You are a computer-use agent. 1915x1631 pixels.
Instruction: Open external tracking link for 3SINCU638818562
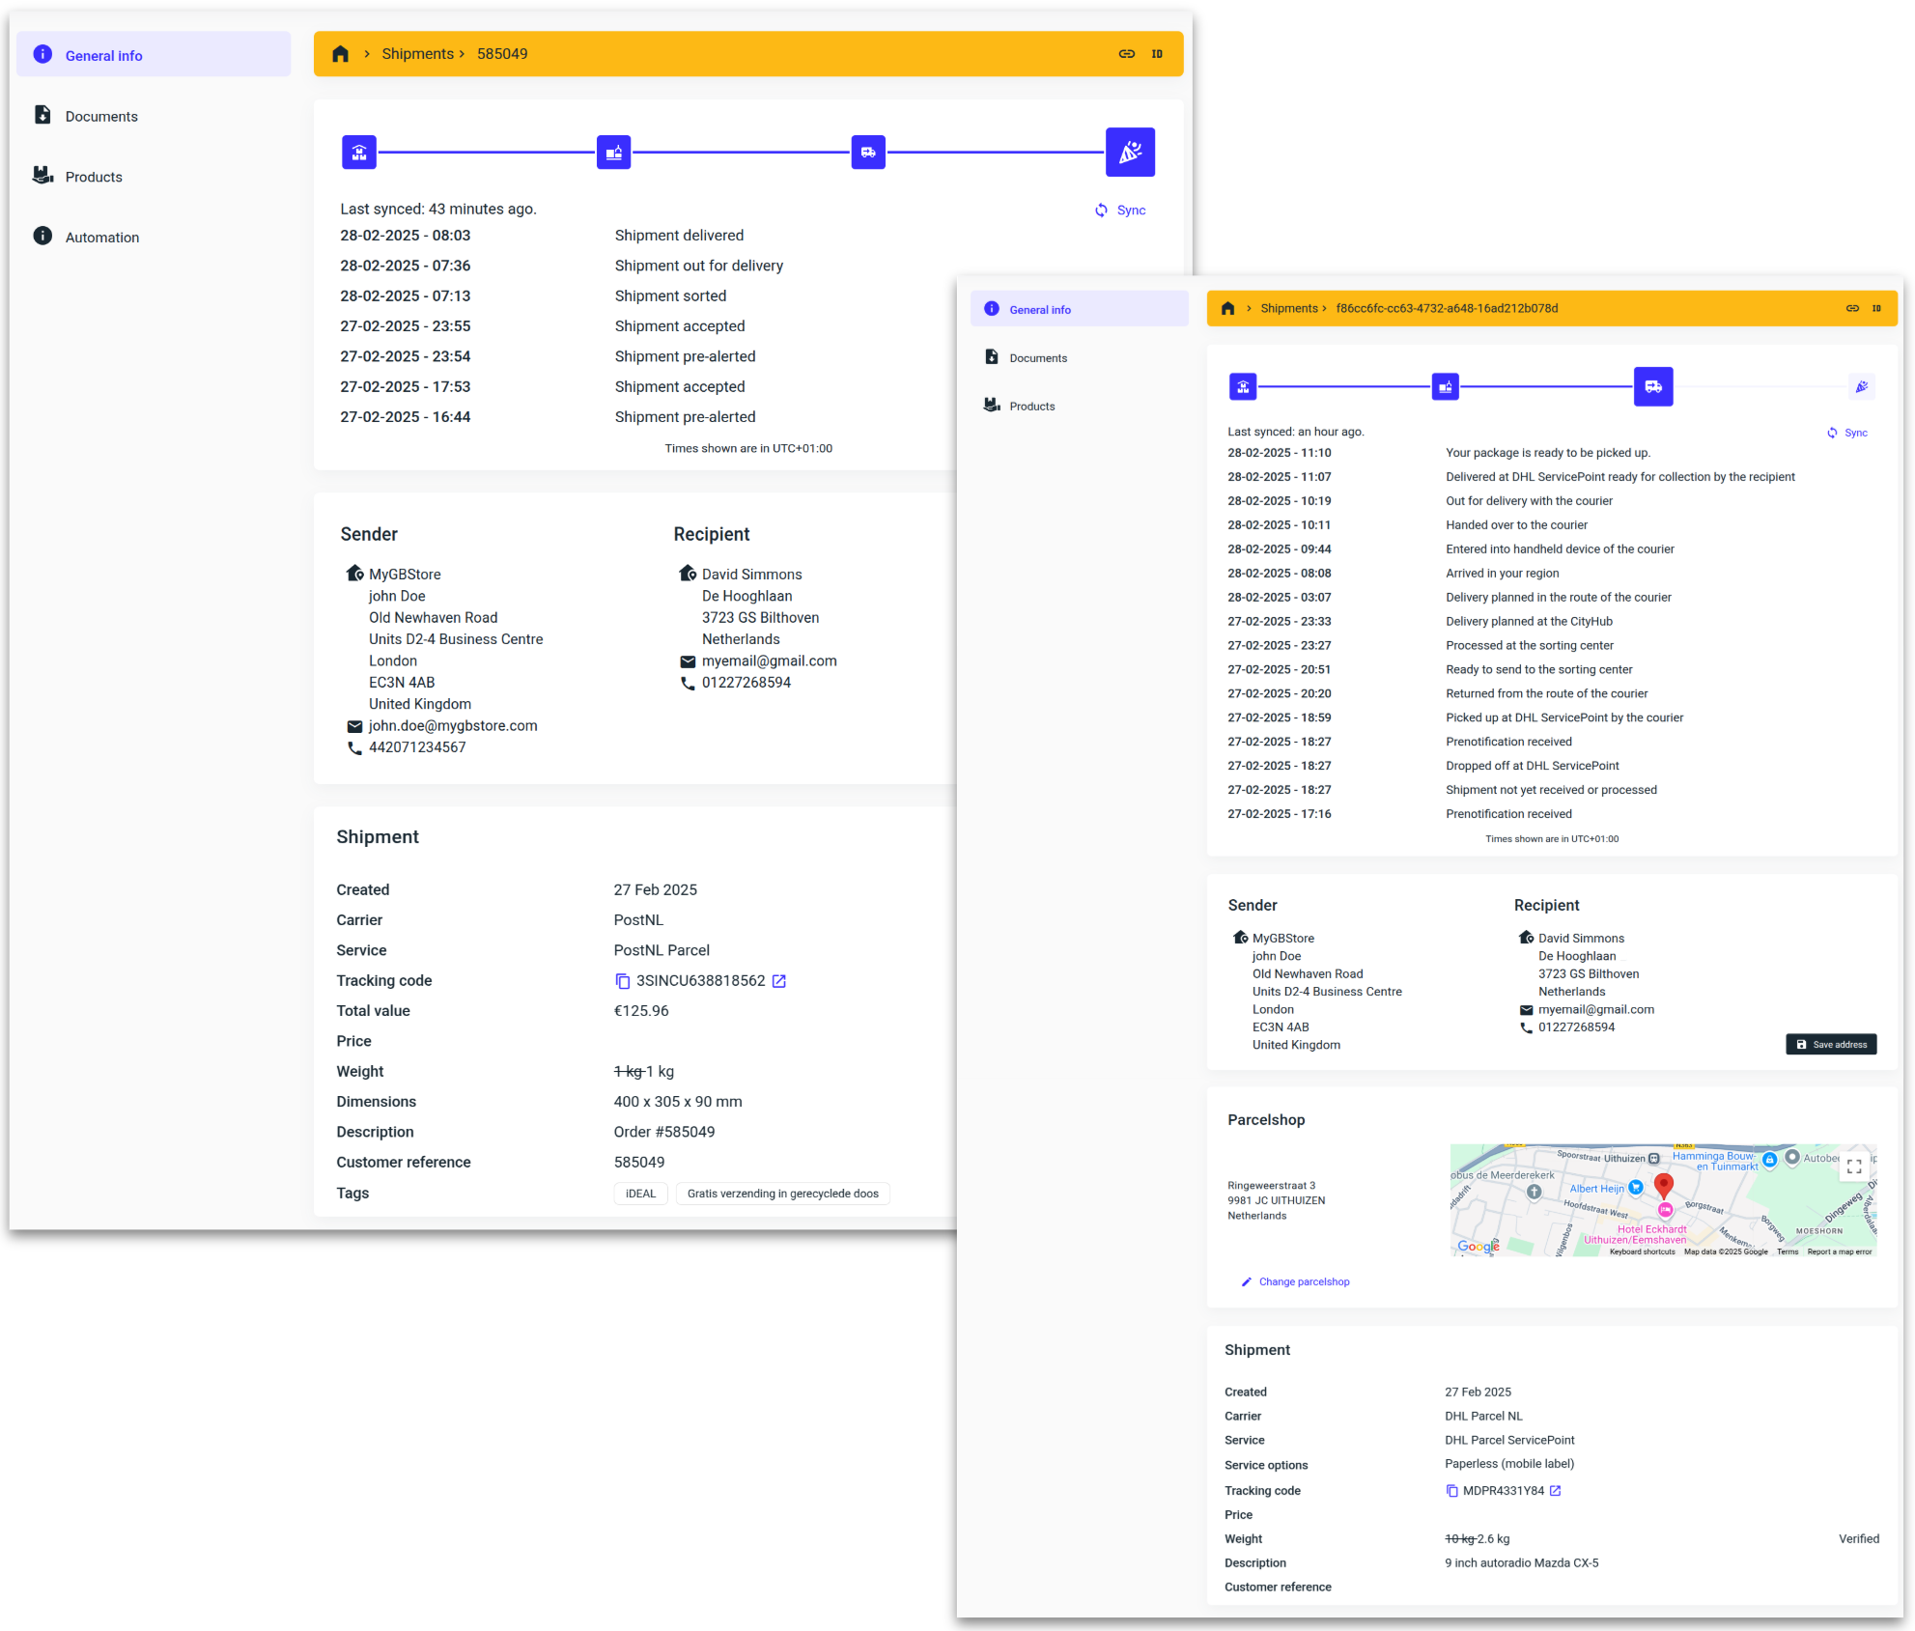(779, 981)
